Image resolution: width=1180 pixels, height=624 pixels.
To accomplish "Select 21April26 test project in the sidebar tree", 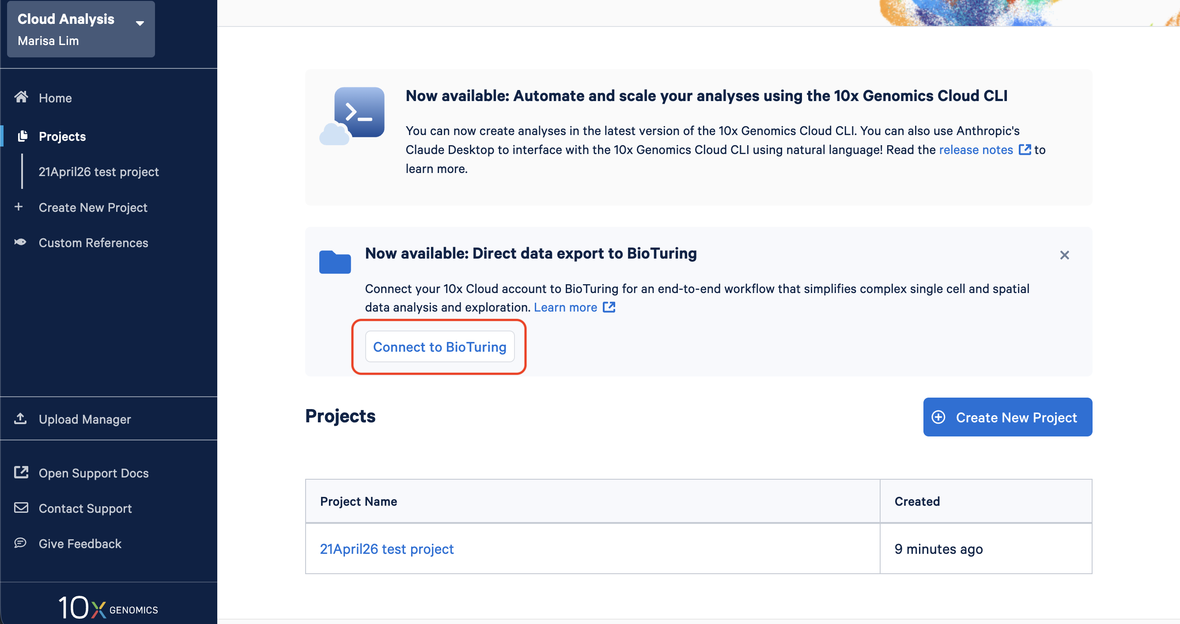I will pyautogui.click(x=98, y=172).
